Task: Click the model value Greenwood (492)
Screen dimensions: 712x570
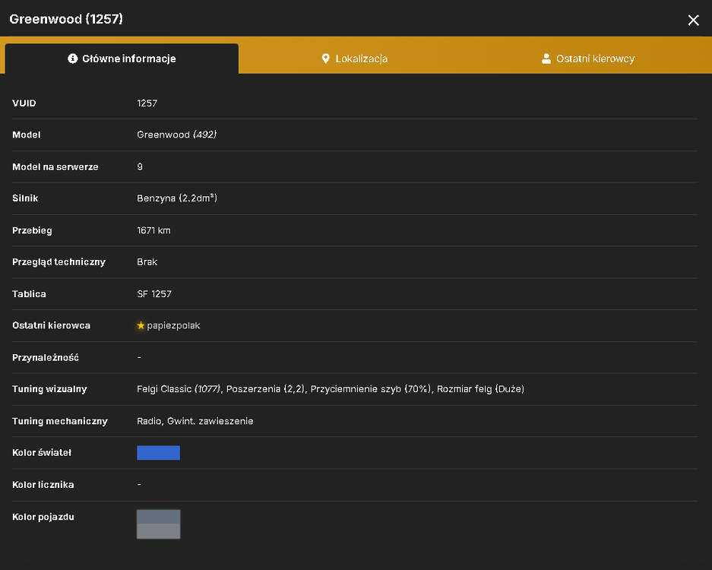Action: (176, 135)
